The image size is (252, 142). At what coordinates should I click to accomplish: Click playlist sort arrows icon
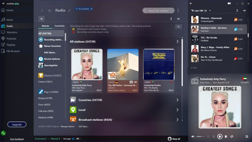(x=237, y=11)
